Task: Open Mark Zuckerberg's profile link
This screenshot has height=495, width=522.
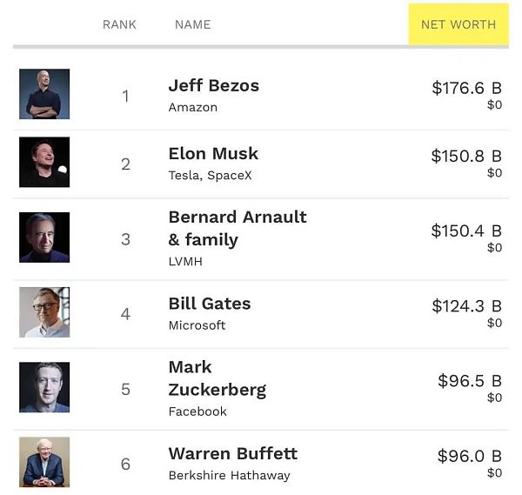Action: tap(217, 378)
